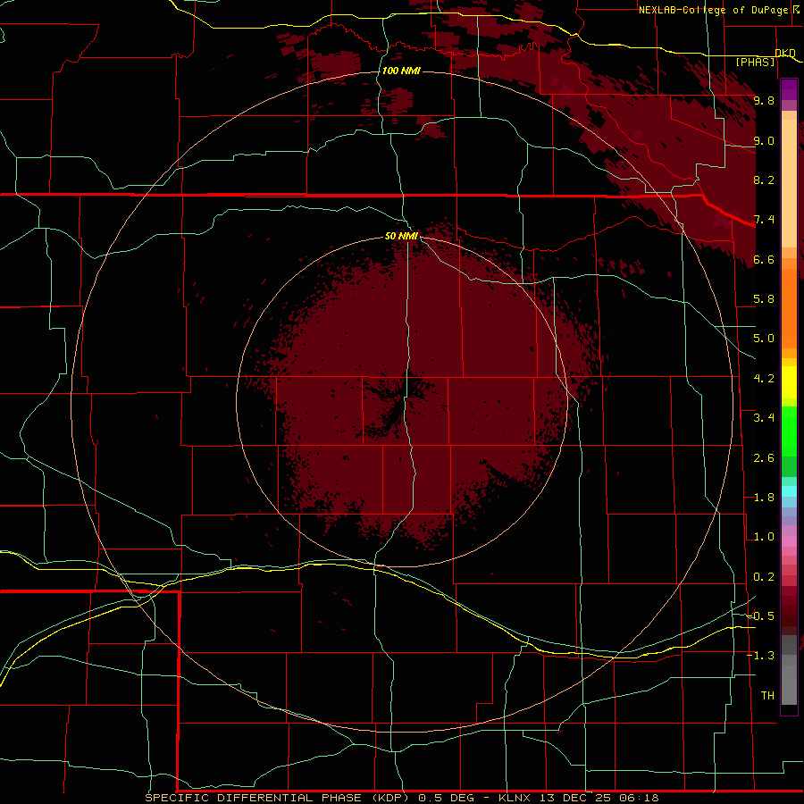The image size is (804, 804).
Task: Click the 7.4 scale value
Action: pos(764,220)
